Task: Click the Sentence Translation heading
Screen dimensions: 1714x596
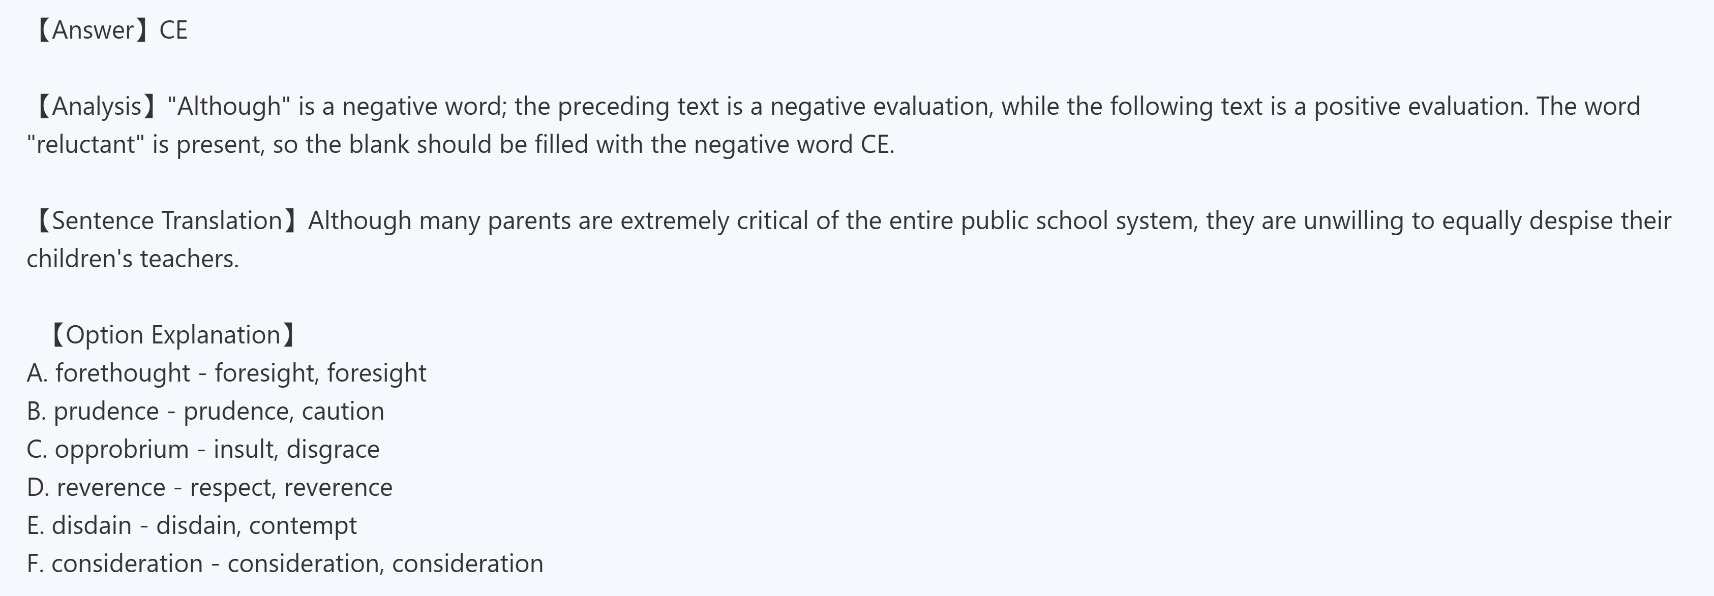Action: [166, 221]
